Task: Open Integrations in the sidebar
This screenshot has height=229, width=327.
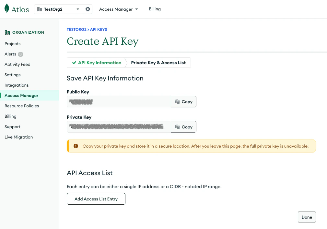Action: tap(16, 85)
